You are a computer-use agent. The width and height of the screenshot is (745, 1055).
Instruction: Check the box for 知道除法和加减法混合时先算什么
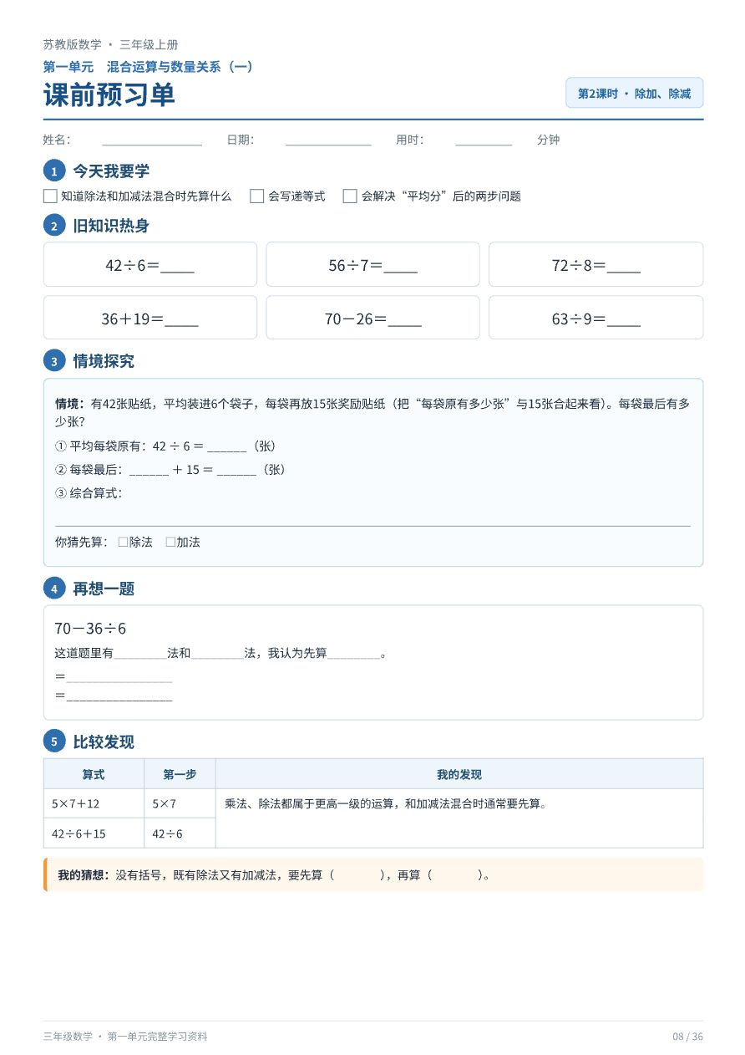pos(50,196)
